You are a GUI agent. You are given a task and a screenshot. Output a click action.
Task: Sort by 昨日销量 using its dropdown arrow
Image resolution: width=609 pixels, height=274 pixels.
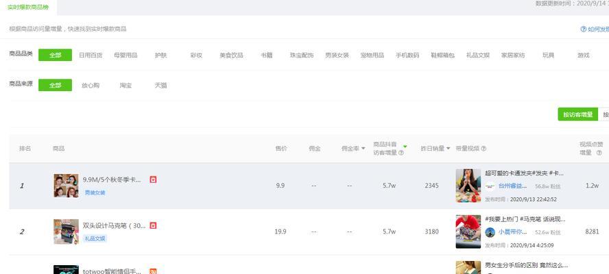[x=449, y=148]
